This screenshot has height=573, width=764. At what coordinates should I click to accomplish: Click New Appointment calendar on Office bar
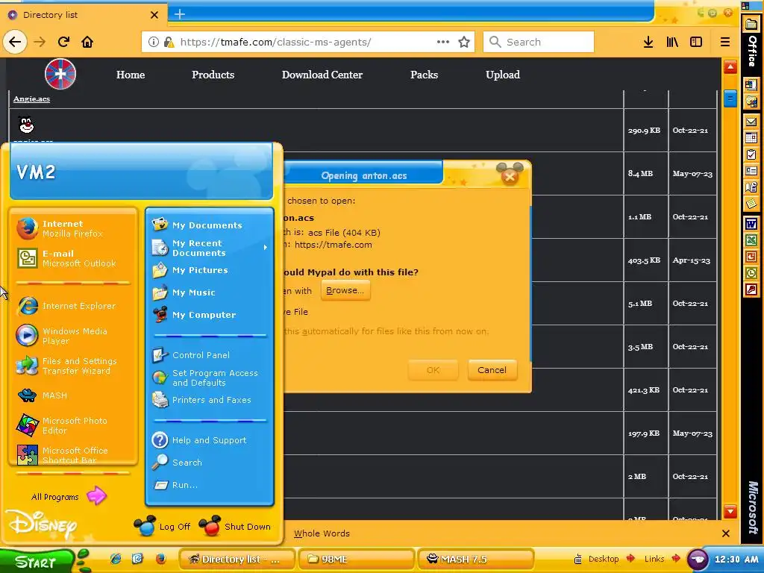coord(751,138)
